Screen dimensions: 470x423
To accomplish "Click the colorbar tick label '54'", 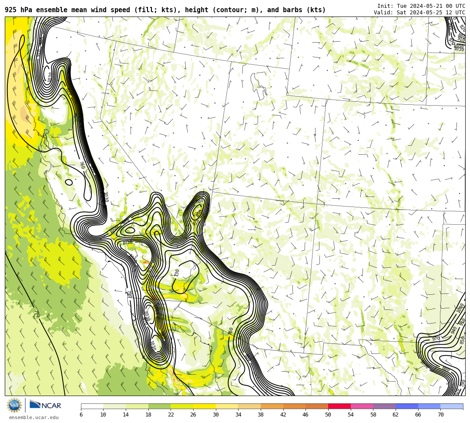I will click(351, 415).
